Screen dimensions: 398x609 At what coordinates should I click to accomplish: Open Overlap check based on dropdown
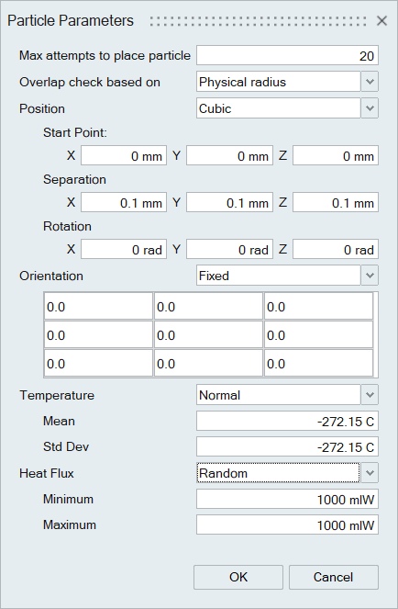pyautogui.click(x=287, y=82)
